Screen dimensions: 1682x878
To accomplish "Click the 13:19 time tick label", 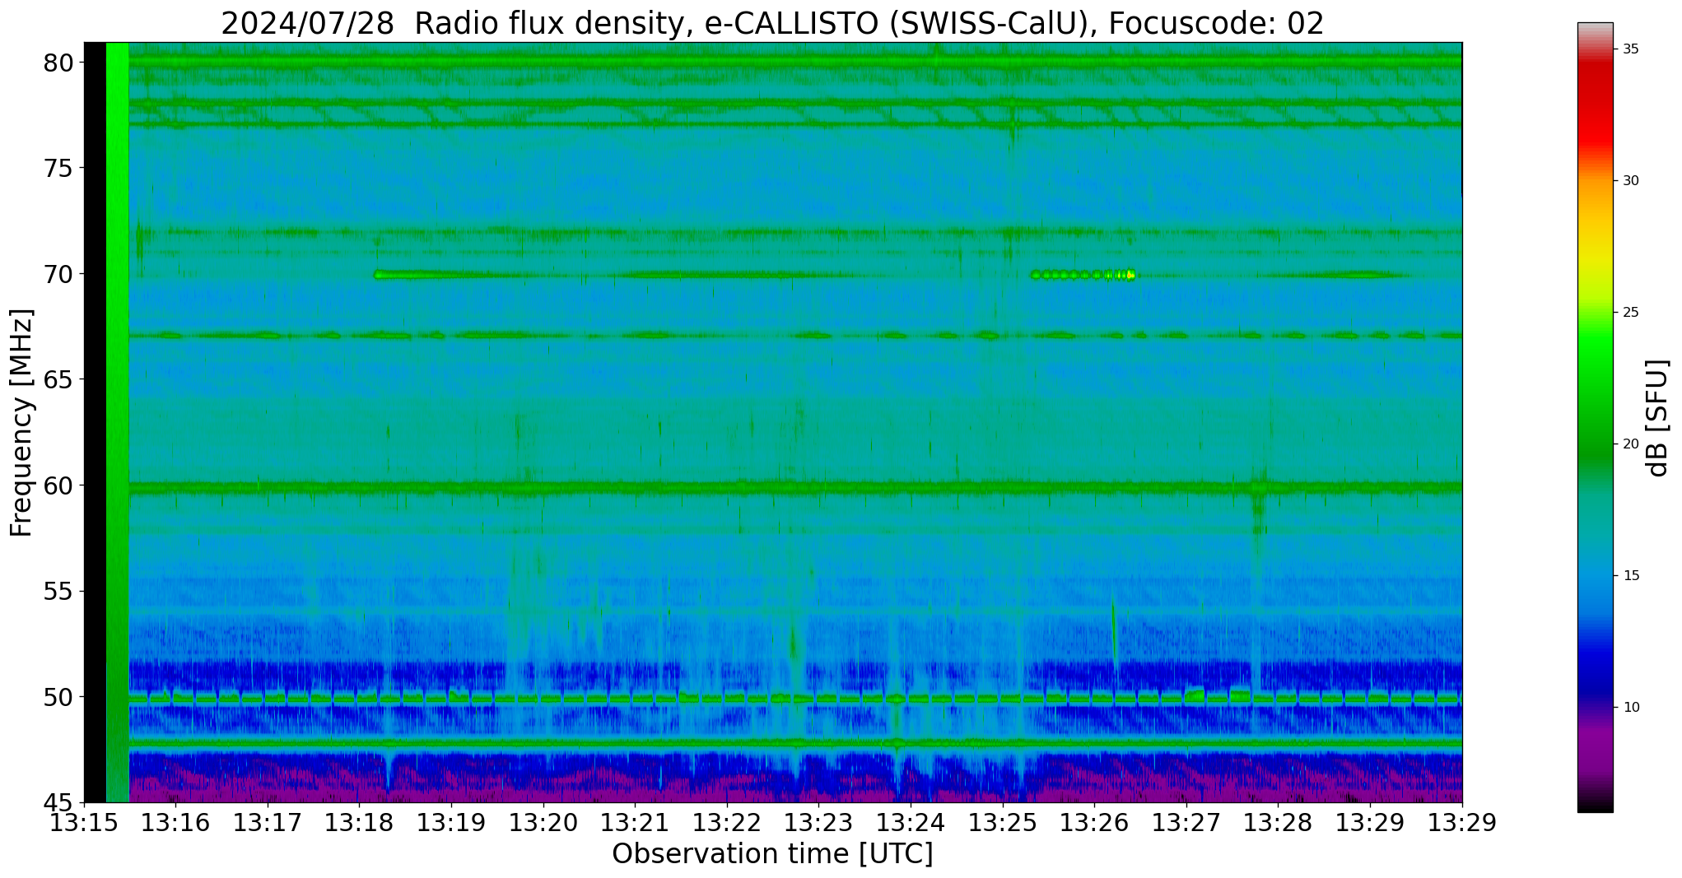I will click(x=451, y=823).
